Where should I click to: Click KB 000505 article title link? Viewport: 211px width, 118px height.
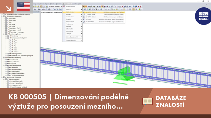[x=68, y=101]
